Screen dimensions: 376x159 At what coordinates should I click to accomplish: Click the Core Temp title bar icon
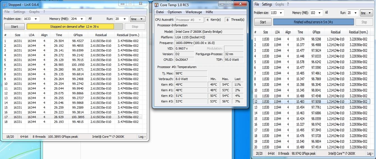[x=157, y=5]
